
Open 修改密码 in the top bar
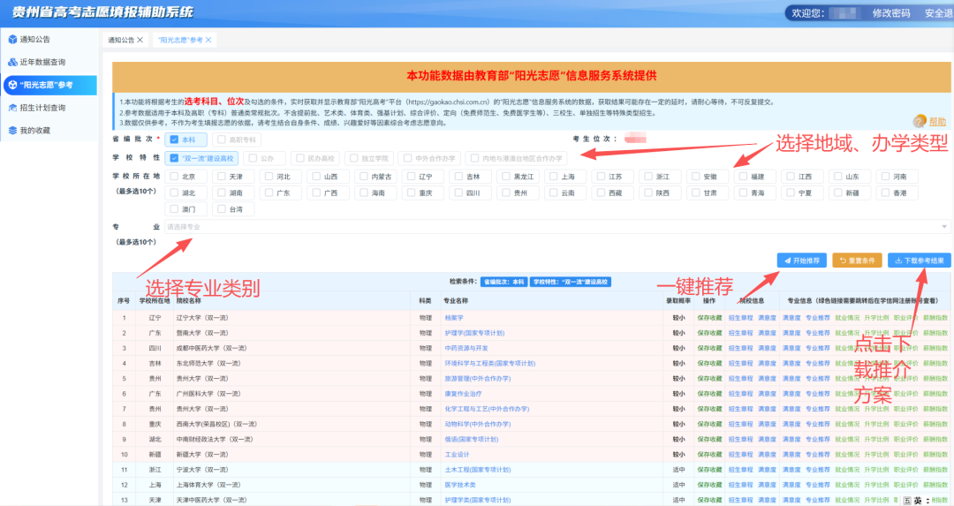(x=890, y=13)
